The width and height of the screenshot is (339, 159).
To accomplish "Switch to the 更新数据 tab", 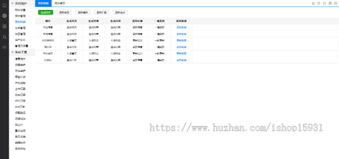I will click(x=43, y=3).
